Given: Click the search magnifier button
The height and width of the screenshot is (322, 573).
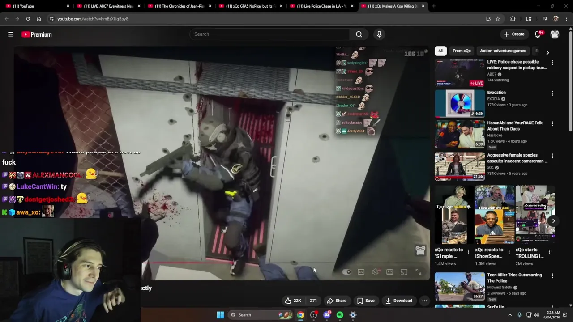Looking at the screenshot, I should [x=359, y=34].
